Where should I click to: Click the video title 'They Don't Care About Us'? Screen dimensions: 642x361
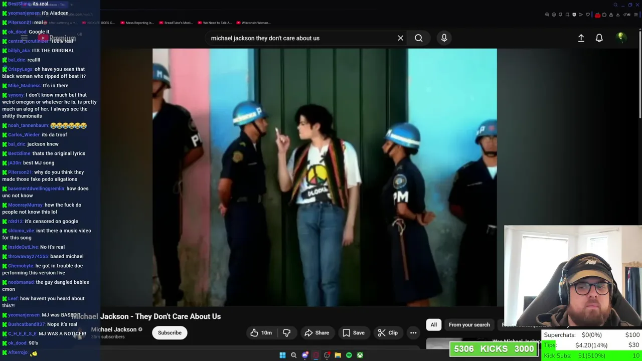coord(178,316)
